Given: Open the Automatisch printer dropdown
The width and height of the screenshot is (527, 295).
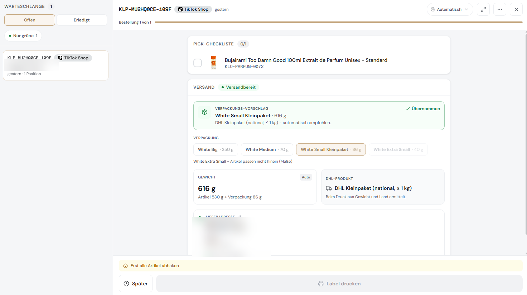Looking at the screenshot, I should coord(450,9).
